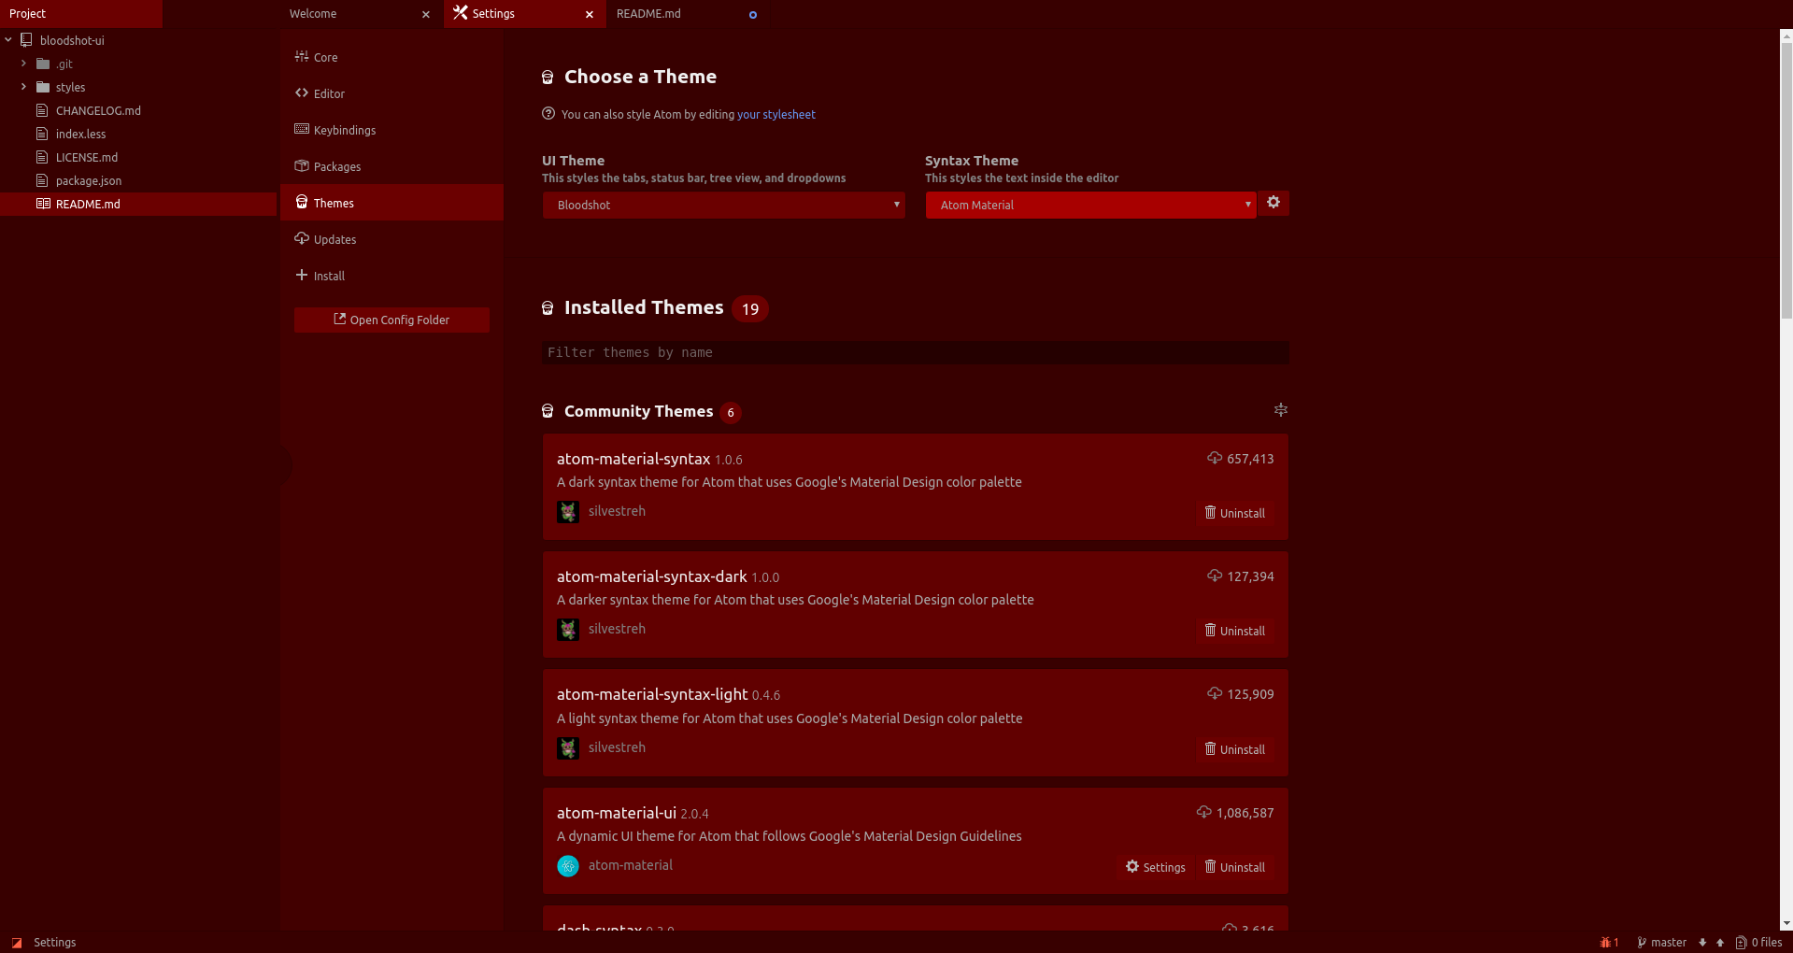1793x953 pixels.
Task: Click Open Config Folder button
Action: tap(391, 320)
